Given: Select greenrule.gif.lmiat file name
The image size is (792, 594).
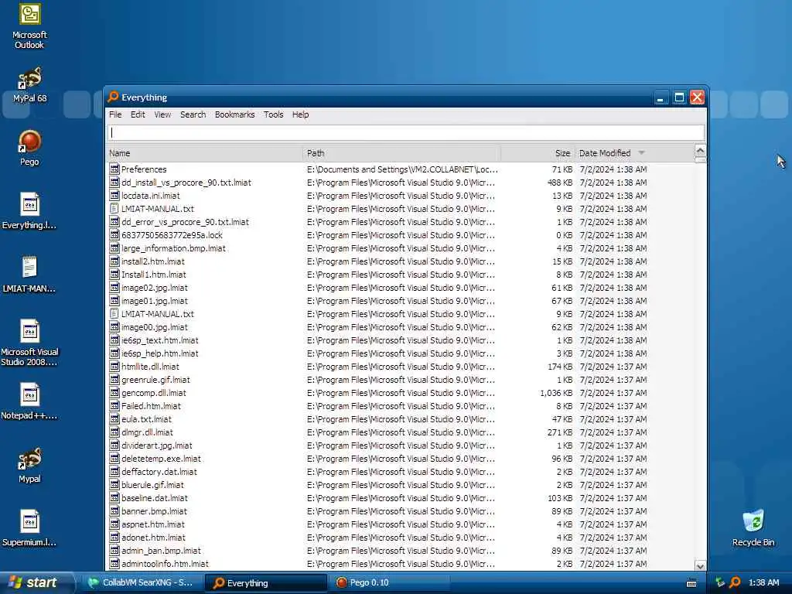Looking at the screenshot, I should pos(155,379).
